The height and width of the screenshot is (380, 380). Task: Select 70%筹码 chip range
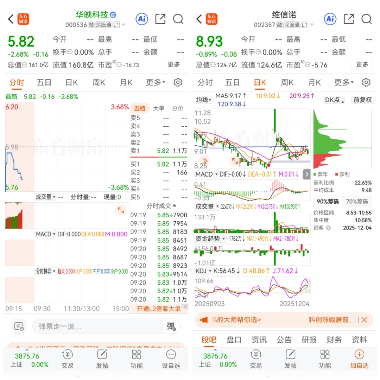coord(357,201)
